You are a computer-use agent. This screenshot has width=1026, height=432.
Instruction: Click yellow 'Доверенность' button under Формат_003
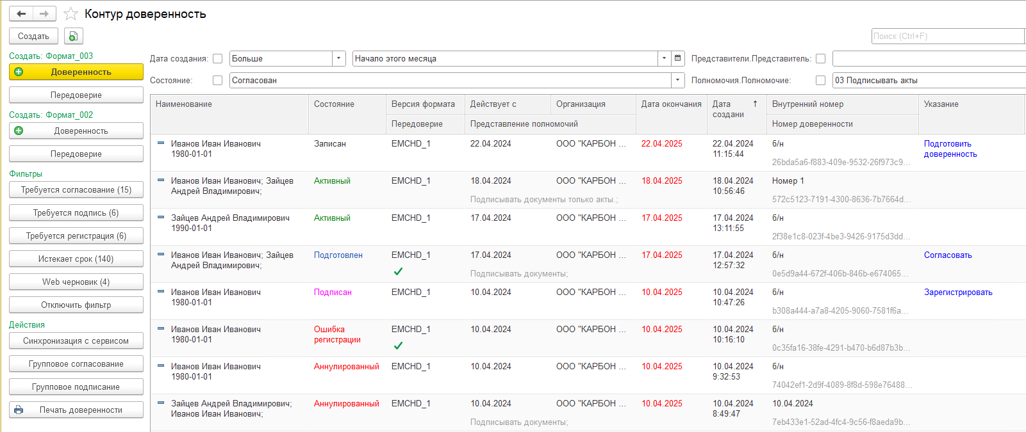pyautogui.click(x=76, y=72)
